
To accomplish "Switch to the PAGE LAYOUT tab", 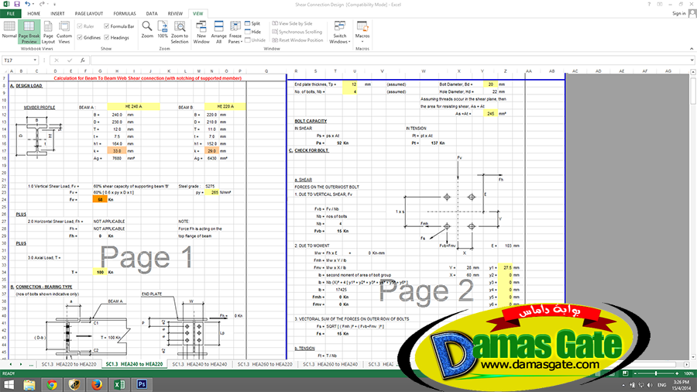I will tap(89, 13).
